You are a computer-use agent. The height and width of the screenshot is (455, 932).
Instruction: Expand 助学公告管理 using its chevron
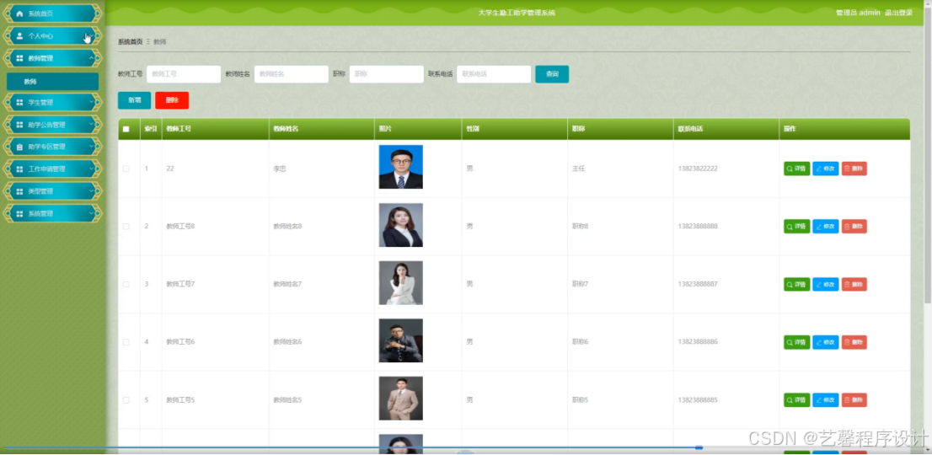pyautogui.click(x=91, y=125)
